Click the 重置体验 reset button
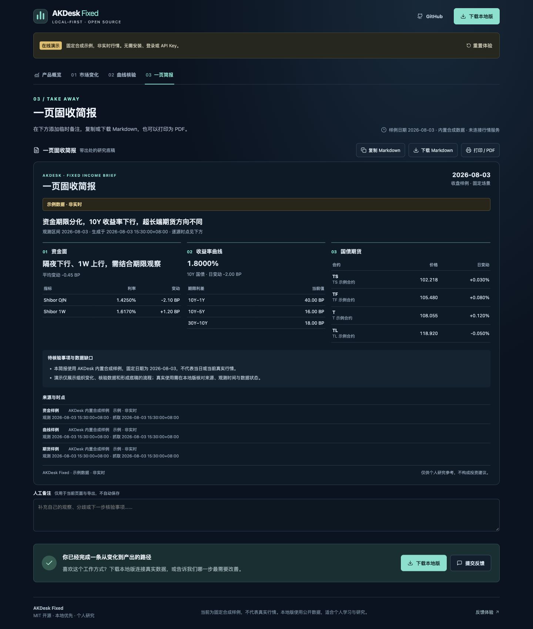The height and width of the screenshot is (629, 533). pyautogui.click(x=479, y=45)
